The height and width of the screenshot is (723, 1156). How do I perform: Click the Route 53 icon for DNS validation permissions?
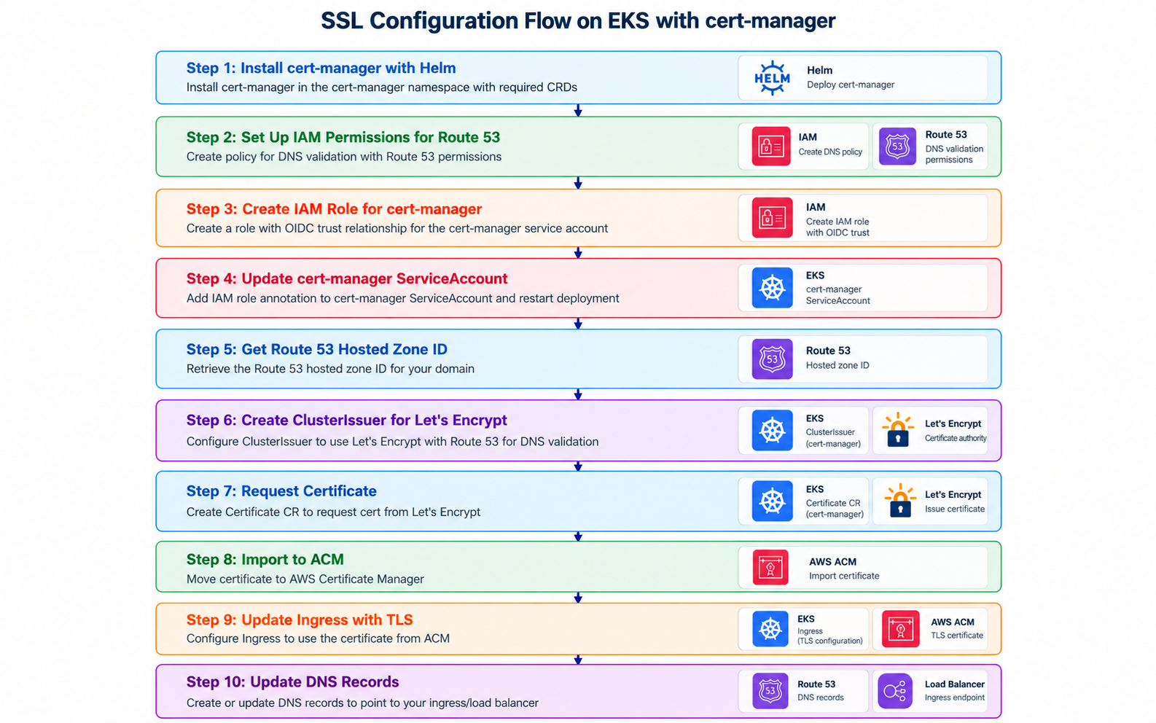click(x=897, y=146)
